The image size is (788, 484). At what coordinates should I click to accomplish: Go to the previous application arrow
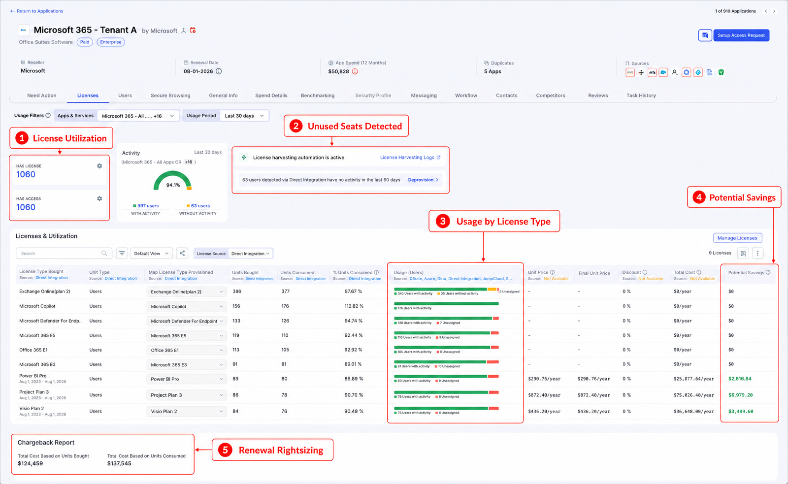766,11
